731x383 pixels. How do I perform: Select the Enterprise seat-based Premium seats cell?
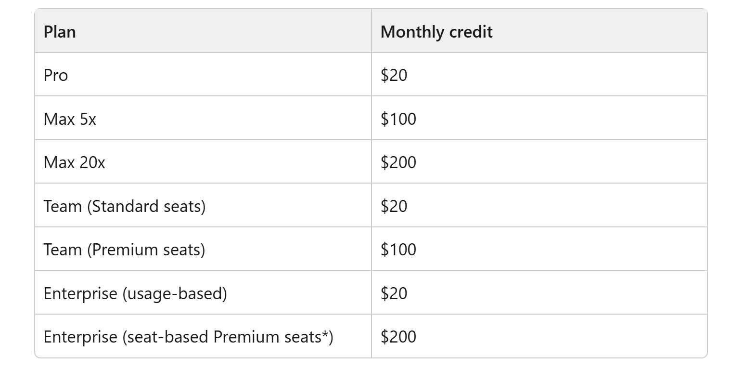[203, 336]
